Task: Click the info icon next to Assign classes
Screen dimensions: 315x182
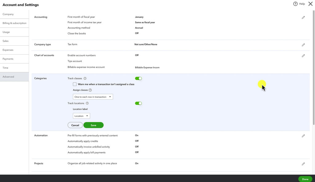Action: [x=91, y=90]
